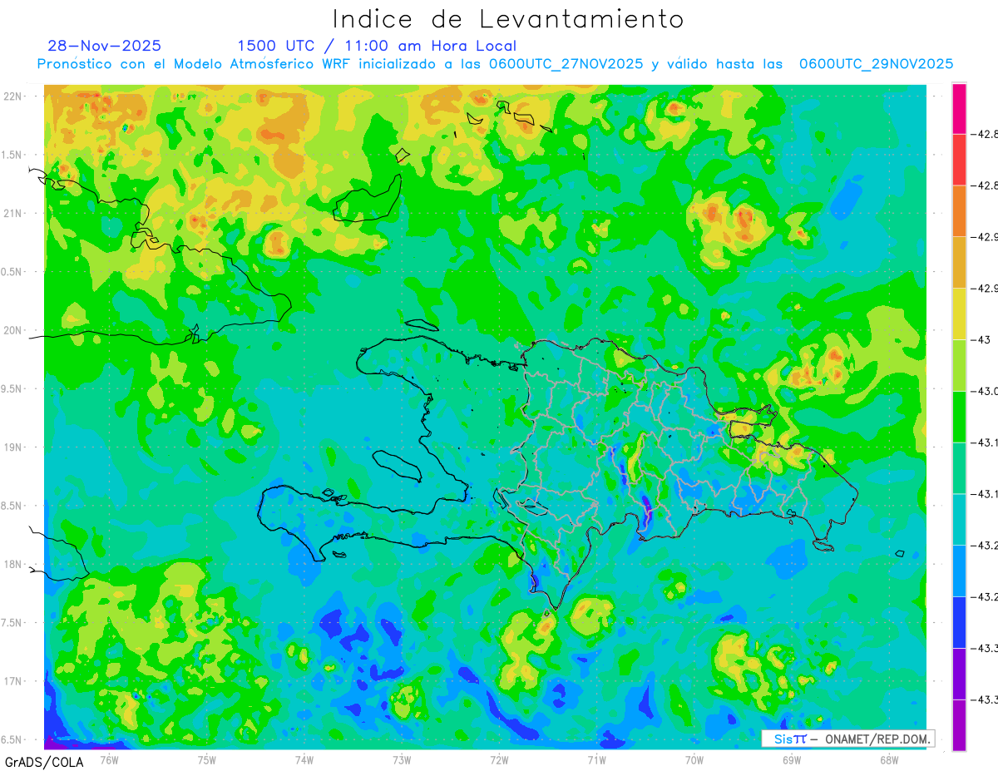Click the '21N' latitude label
The image size is (998, 771).
(x=14, y=214)
